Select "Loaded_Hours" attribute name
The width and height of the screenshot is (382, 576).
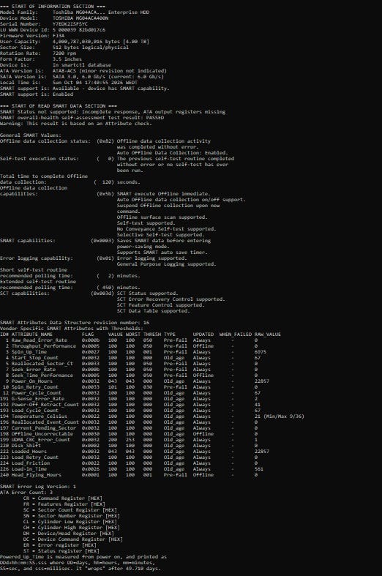[x=29, y=452]
